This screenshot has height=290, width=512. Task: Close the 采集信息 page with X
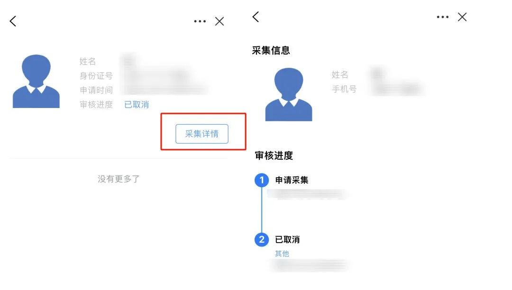point(462,17)
